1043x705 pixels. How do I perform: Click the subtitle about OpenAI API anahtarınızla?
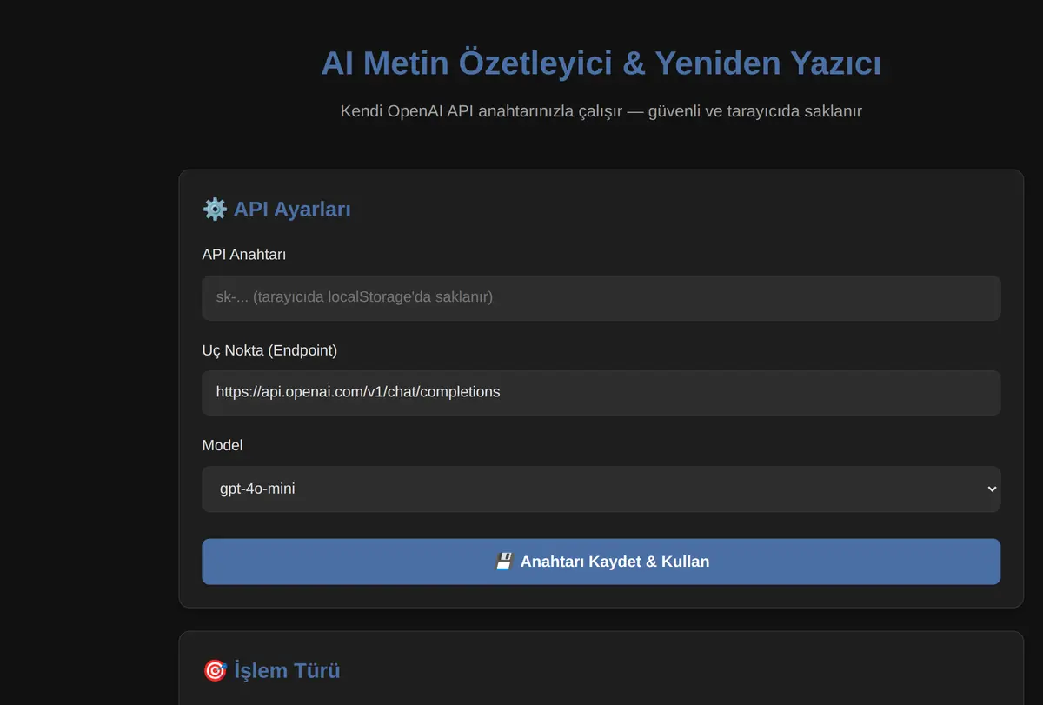[x=601, y=111]
